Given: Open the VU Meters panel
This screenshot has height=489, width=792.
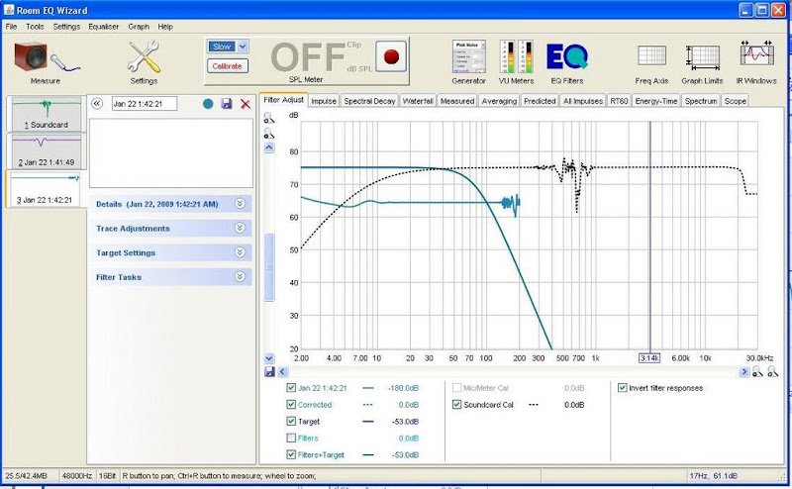Looking at the screenshot, I should [x=515, y=59].
